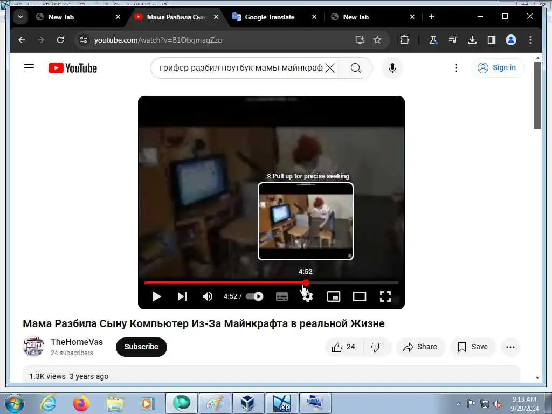This screenshot has width=552, height=414.
Task: Open the Extensions puzzle icon
Action: 404,40
